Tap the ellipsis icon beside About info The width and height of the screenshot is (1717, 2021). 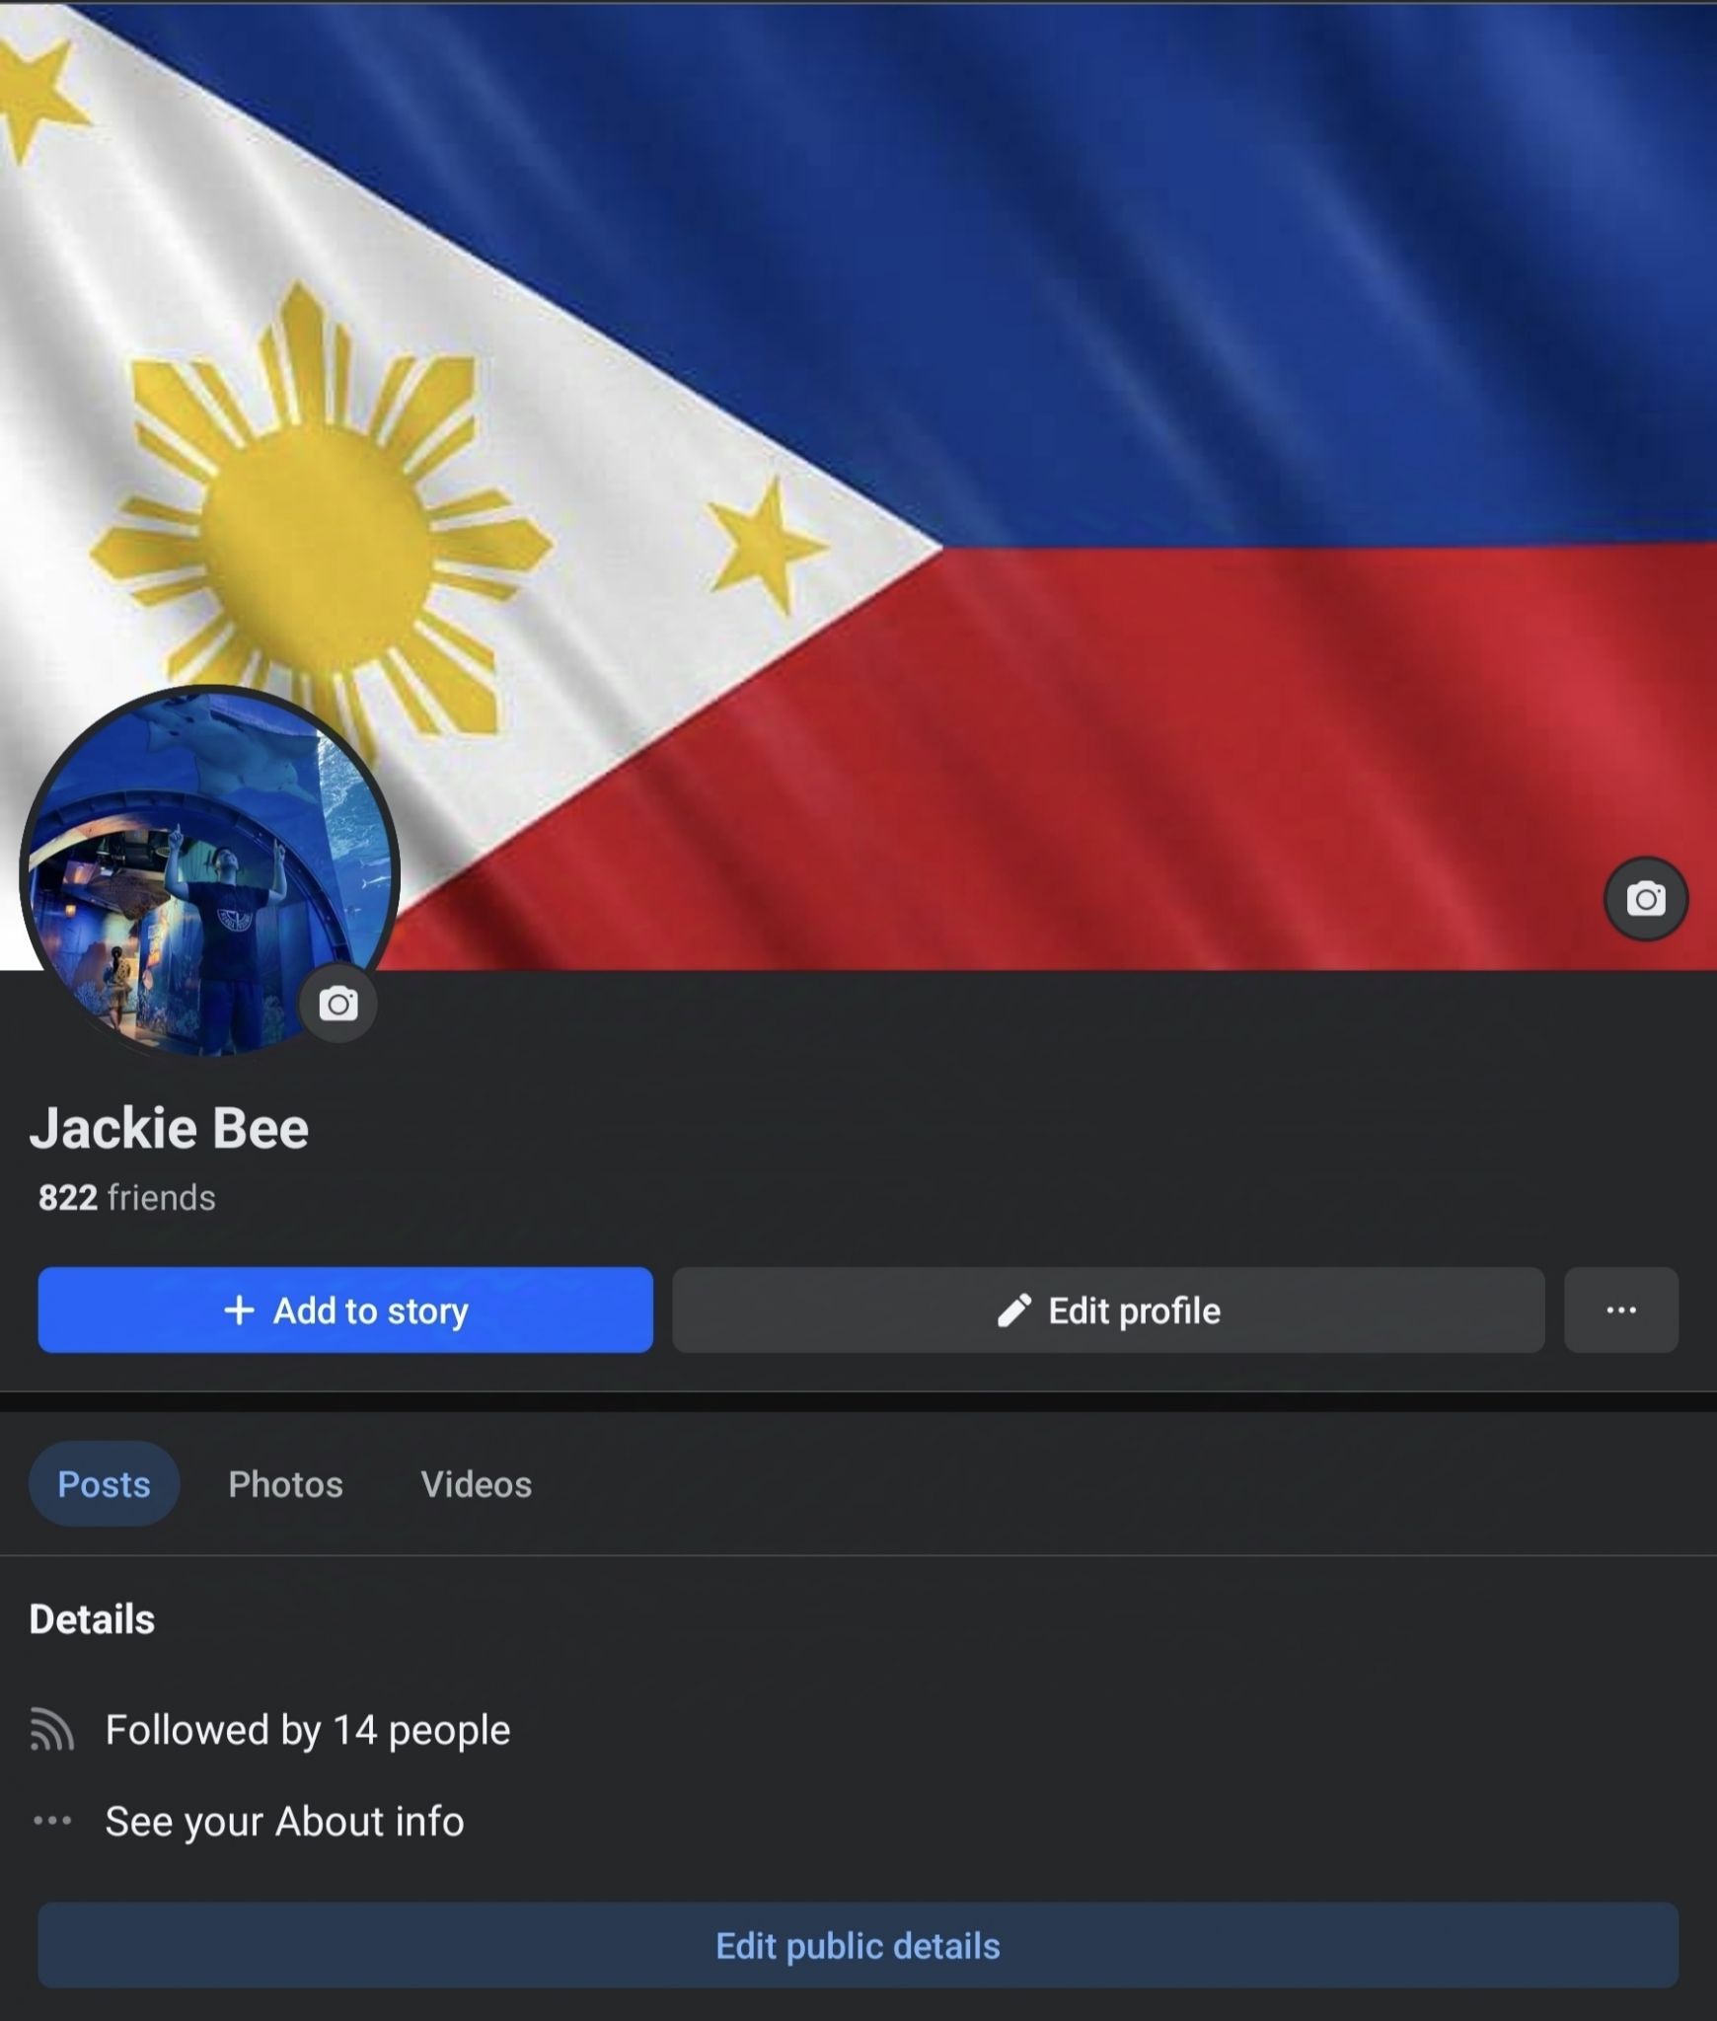click(x=52, y=1821)
